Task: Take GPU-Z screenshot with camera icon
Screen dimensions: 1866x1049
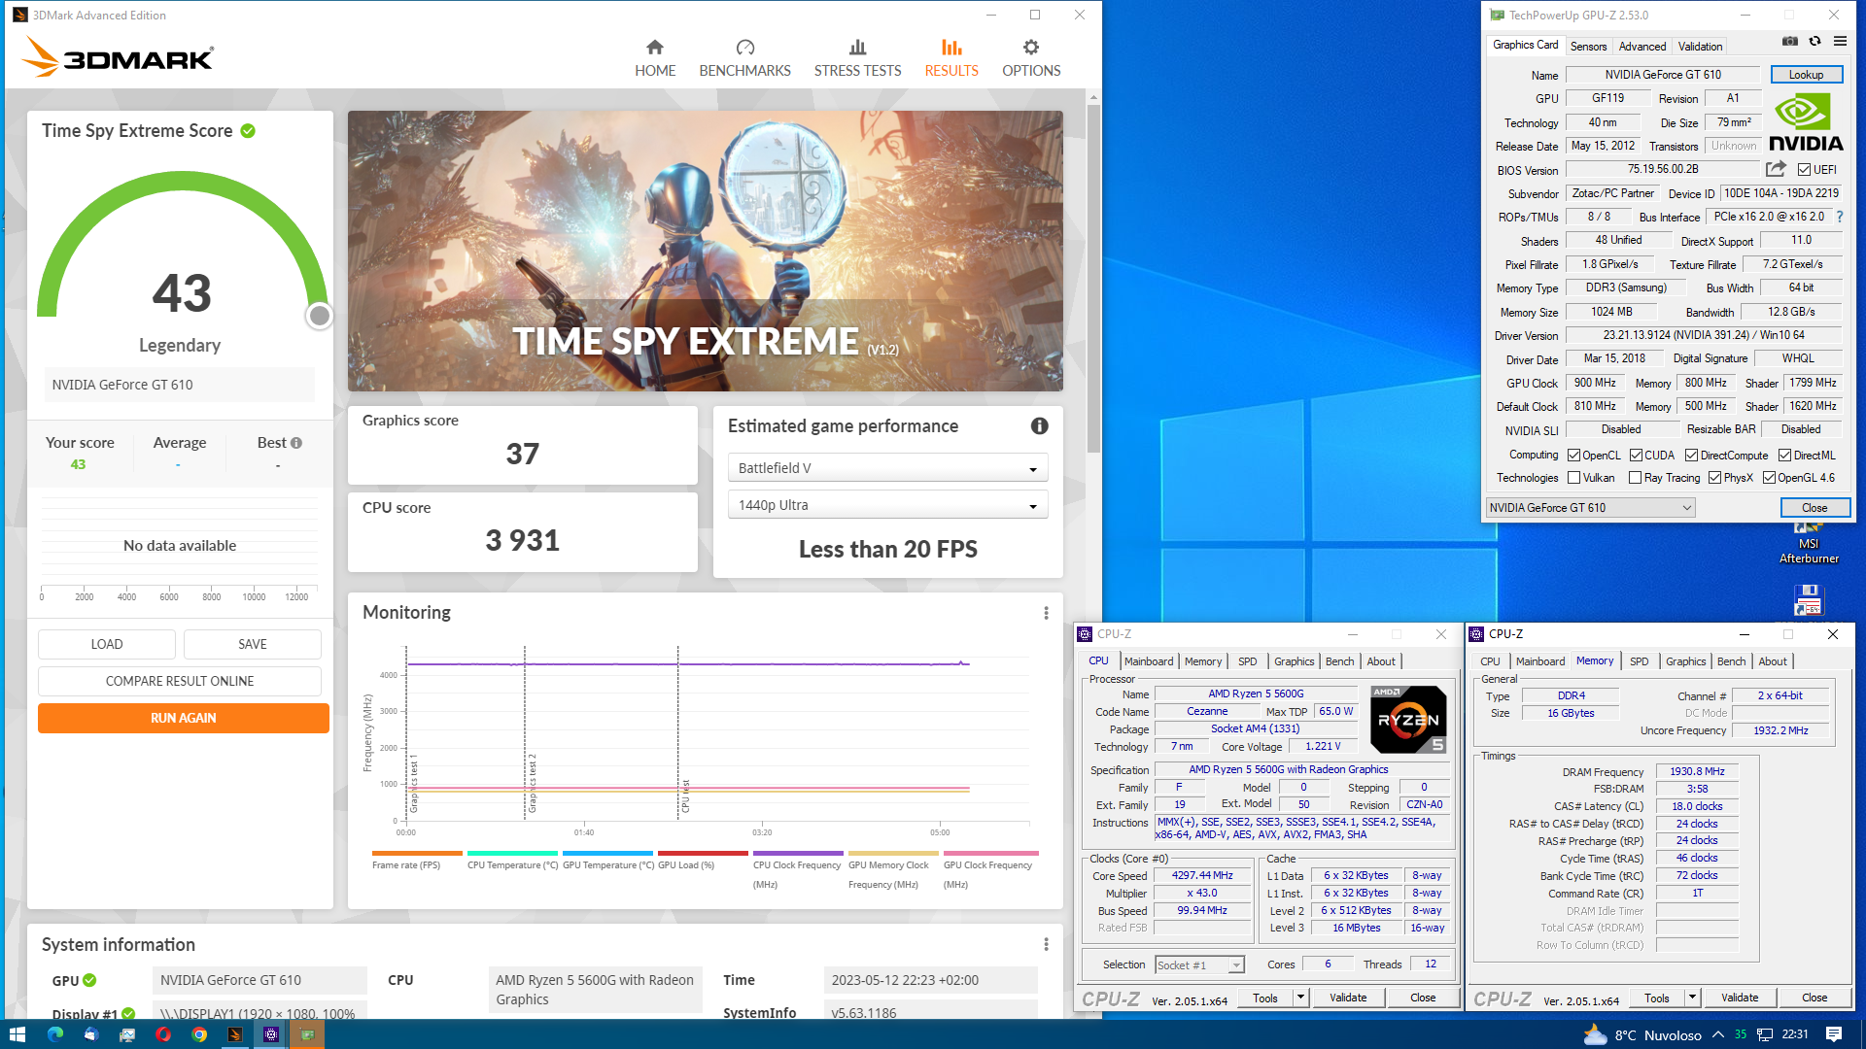Action: (x=1789, y=41)
